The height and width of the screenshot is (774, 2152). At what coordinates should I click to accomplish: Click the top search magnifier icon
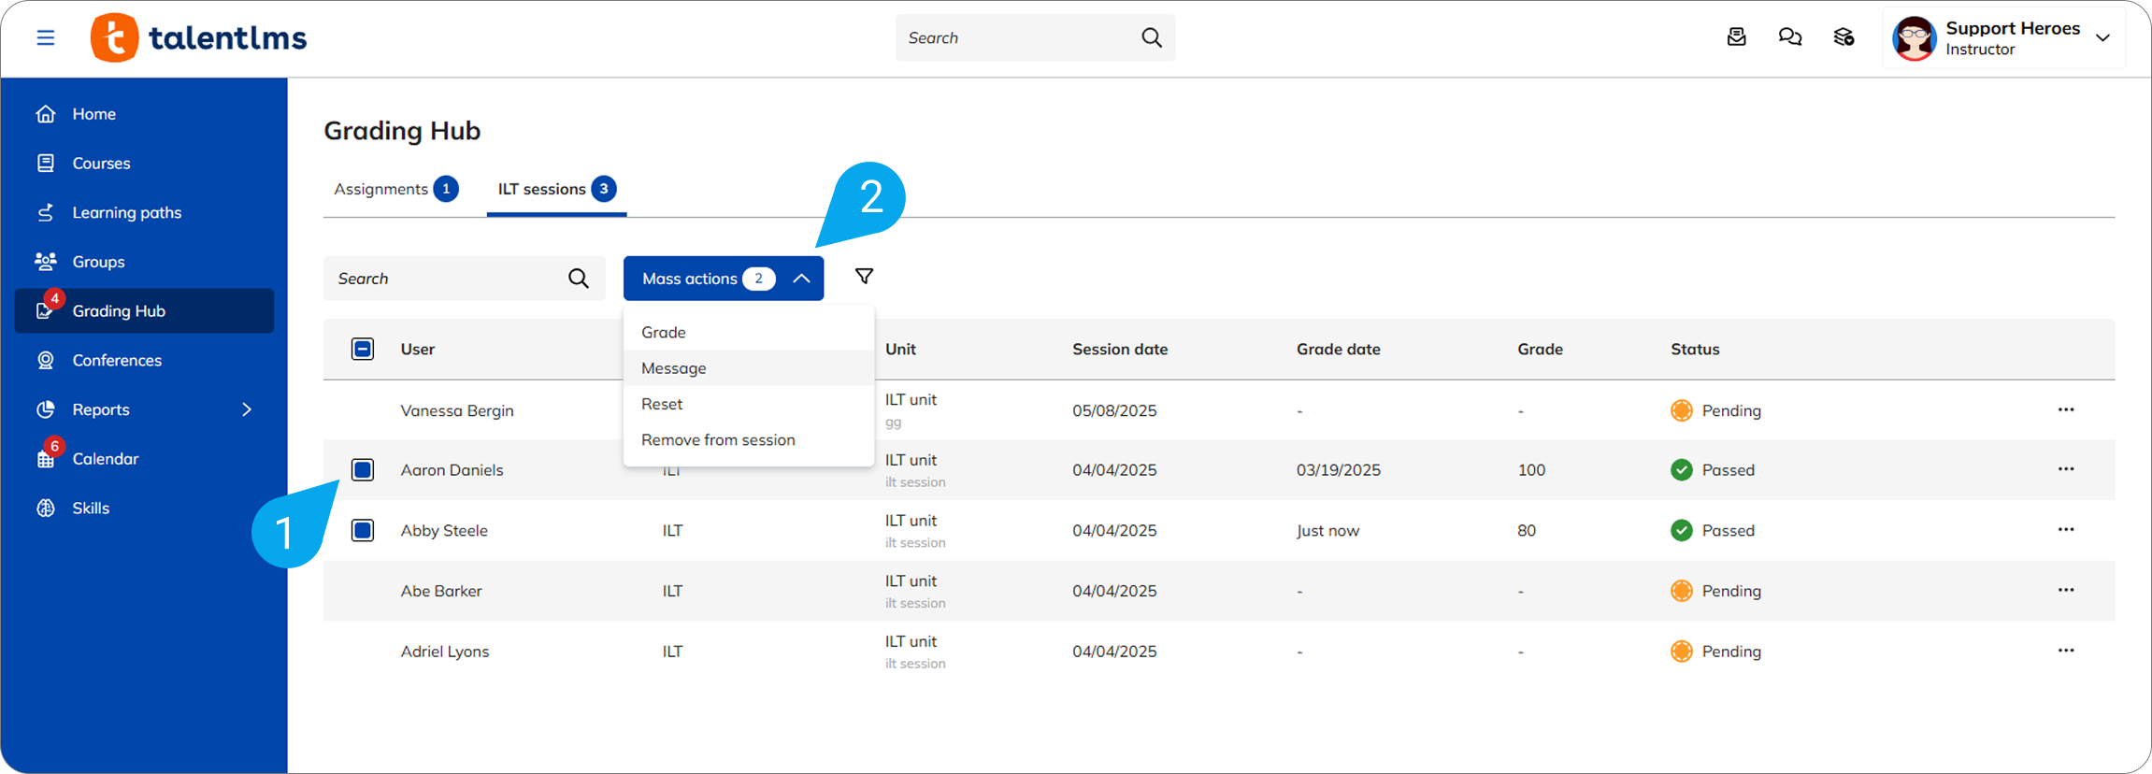(x=1151, y=37)
